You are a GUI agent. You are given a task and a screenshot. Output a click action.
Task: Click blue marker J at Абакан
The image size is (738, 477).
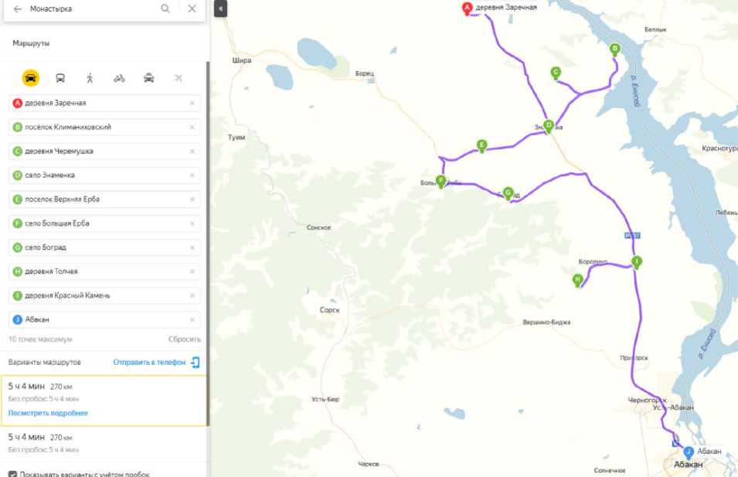[689, 453]
